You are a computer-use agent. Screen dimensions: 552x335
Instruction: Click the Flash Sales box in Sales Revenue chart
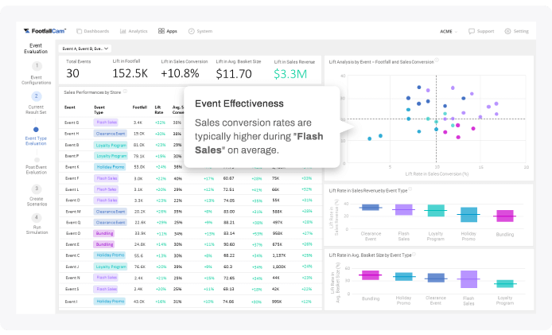coord(404,209)
